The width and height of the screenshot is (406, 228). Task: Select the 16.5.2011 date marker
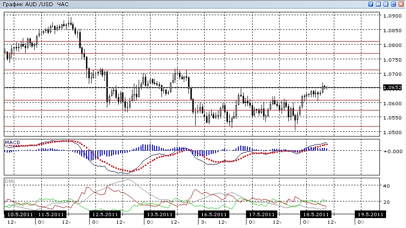click(214, 214)
